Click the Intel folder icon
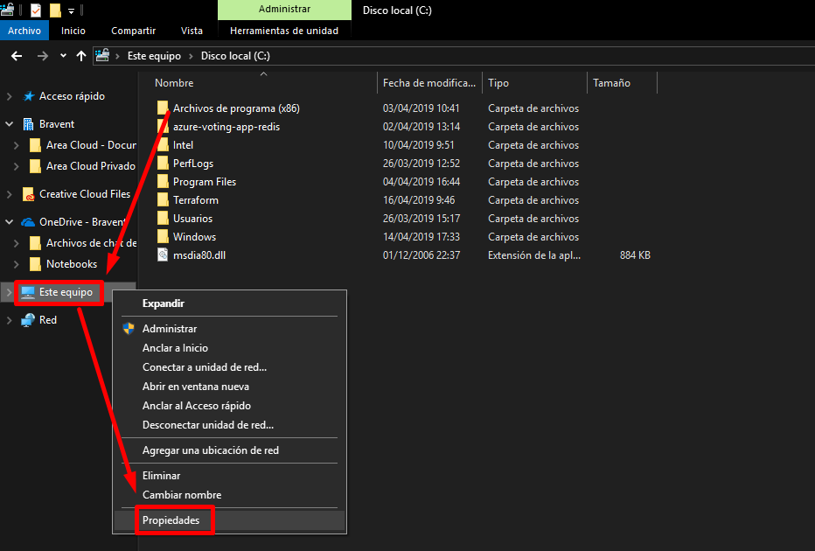This screenshot has width=815, height=551. (x=163, y=145)
